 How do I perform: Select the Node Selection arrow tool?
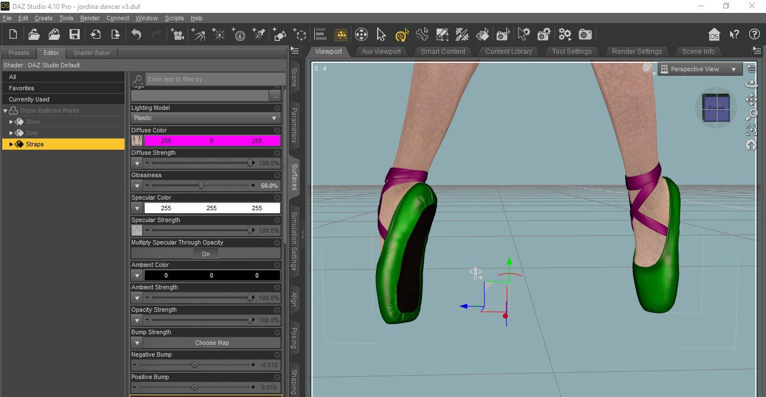click(x=382, y=34)
